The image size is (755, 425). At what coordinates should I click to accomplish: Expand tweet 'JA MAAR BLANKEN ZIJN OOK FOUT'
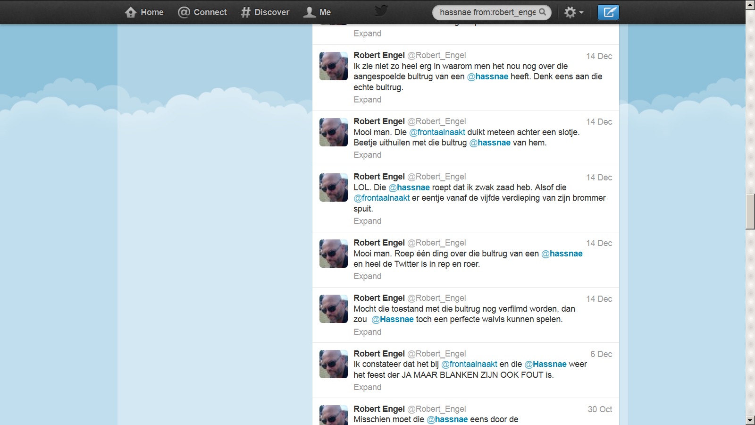pos(368,387)
